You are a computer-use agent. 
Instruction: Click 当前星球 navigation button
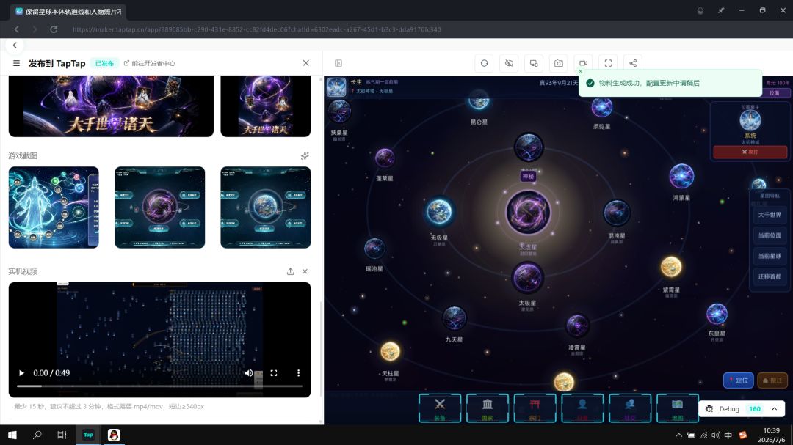(770, 256)
